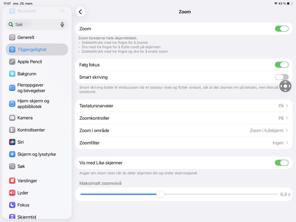Tap the Apple Pencil icon
The image size is (296, 222).
[12, 62]
